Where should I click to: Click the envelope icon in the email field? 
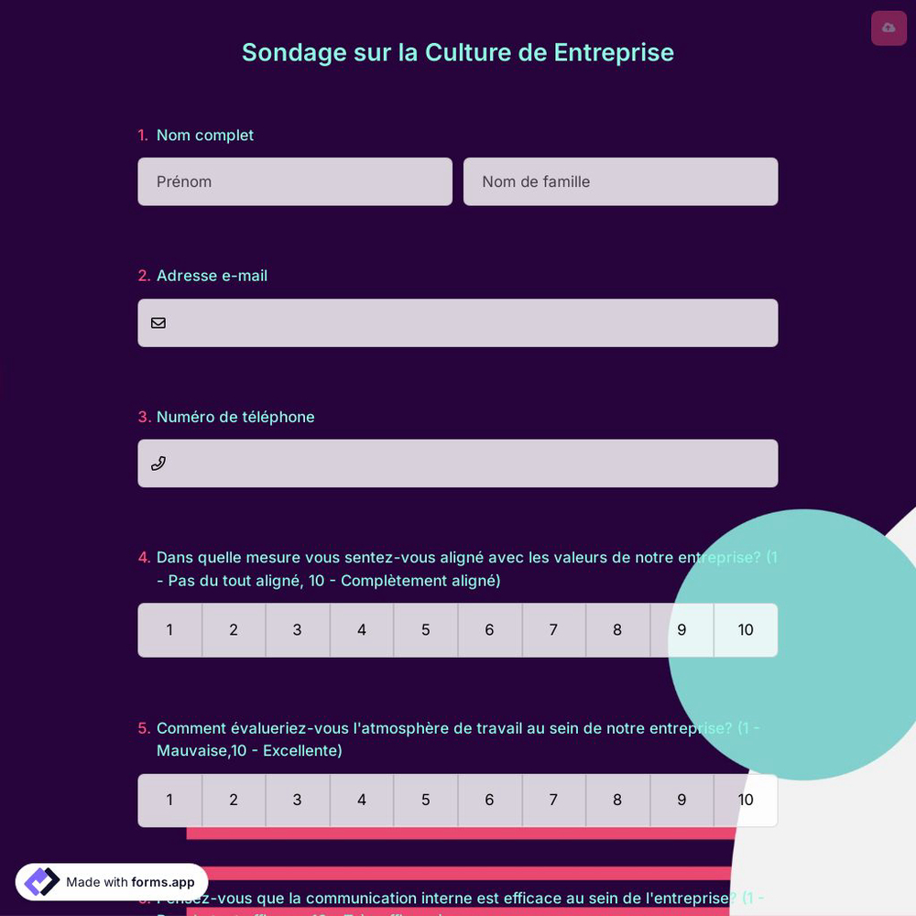(158, 322)
